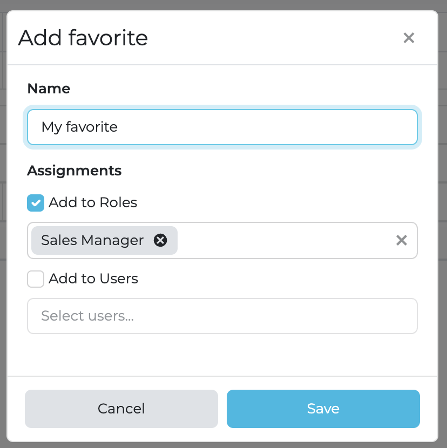Click the dimmed backdrop outside the dialog
The image size is (447, 448).
(x=3, y=216)
